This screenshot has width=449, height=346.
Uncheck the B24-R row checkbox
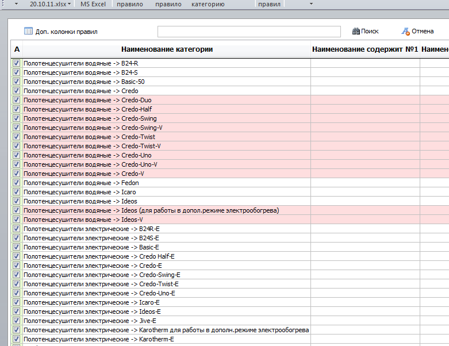[x=16, y=63]
